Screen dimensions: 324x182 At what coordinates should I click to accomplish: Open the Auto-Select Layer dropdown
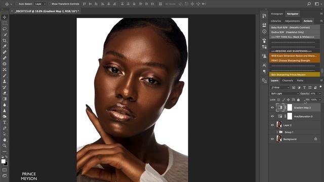click(40, 4)
